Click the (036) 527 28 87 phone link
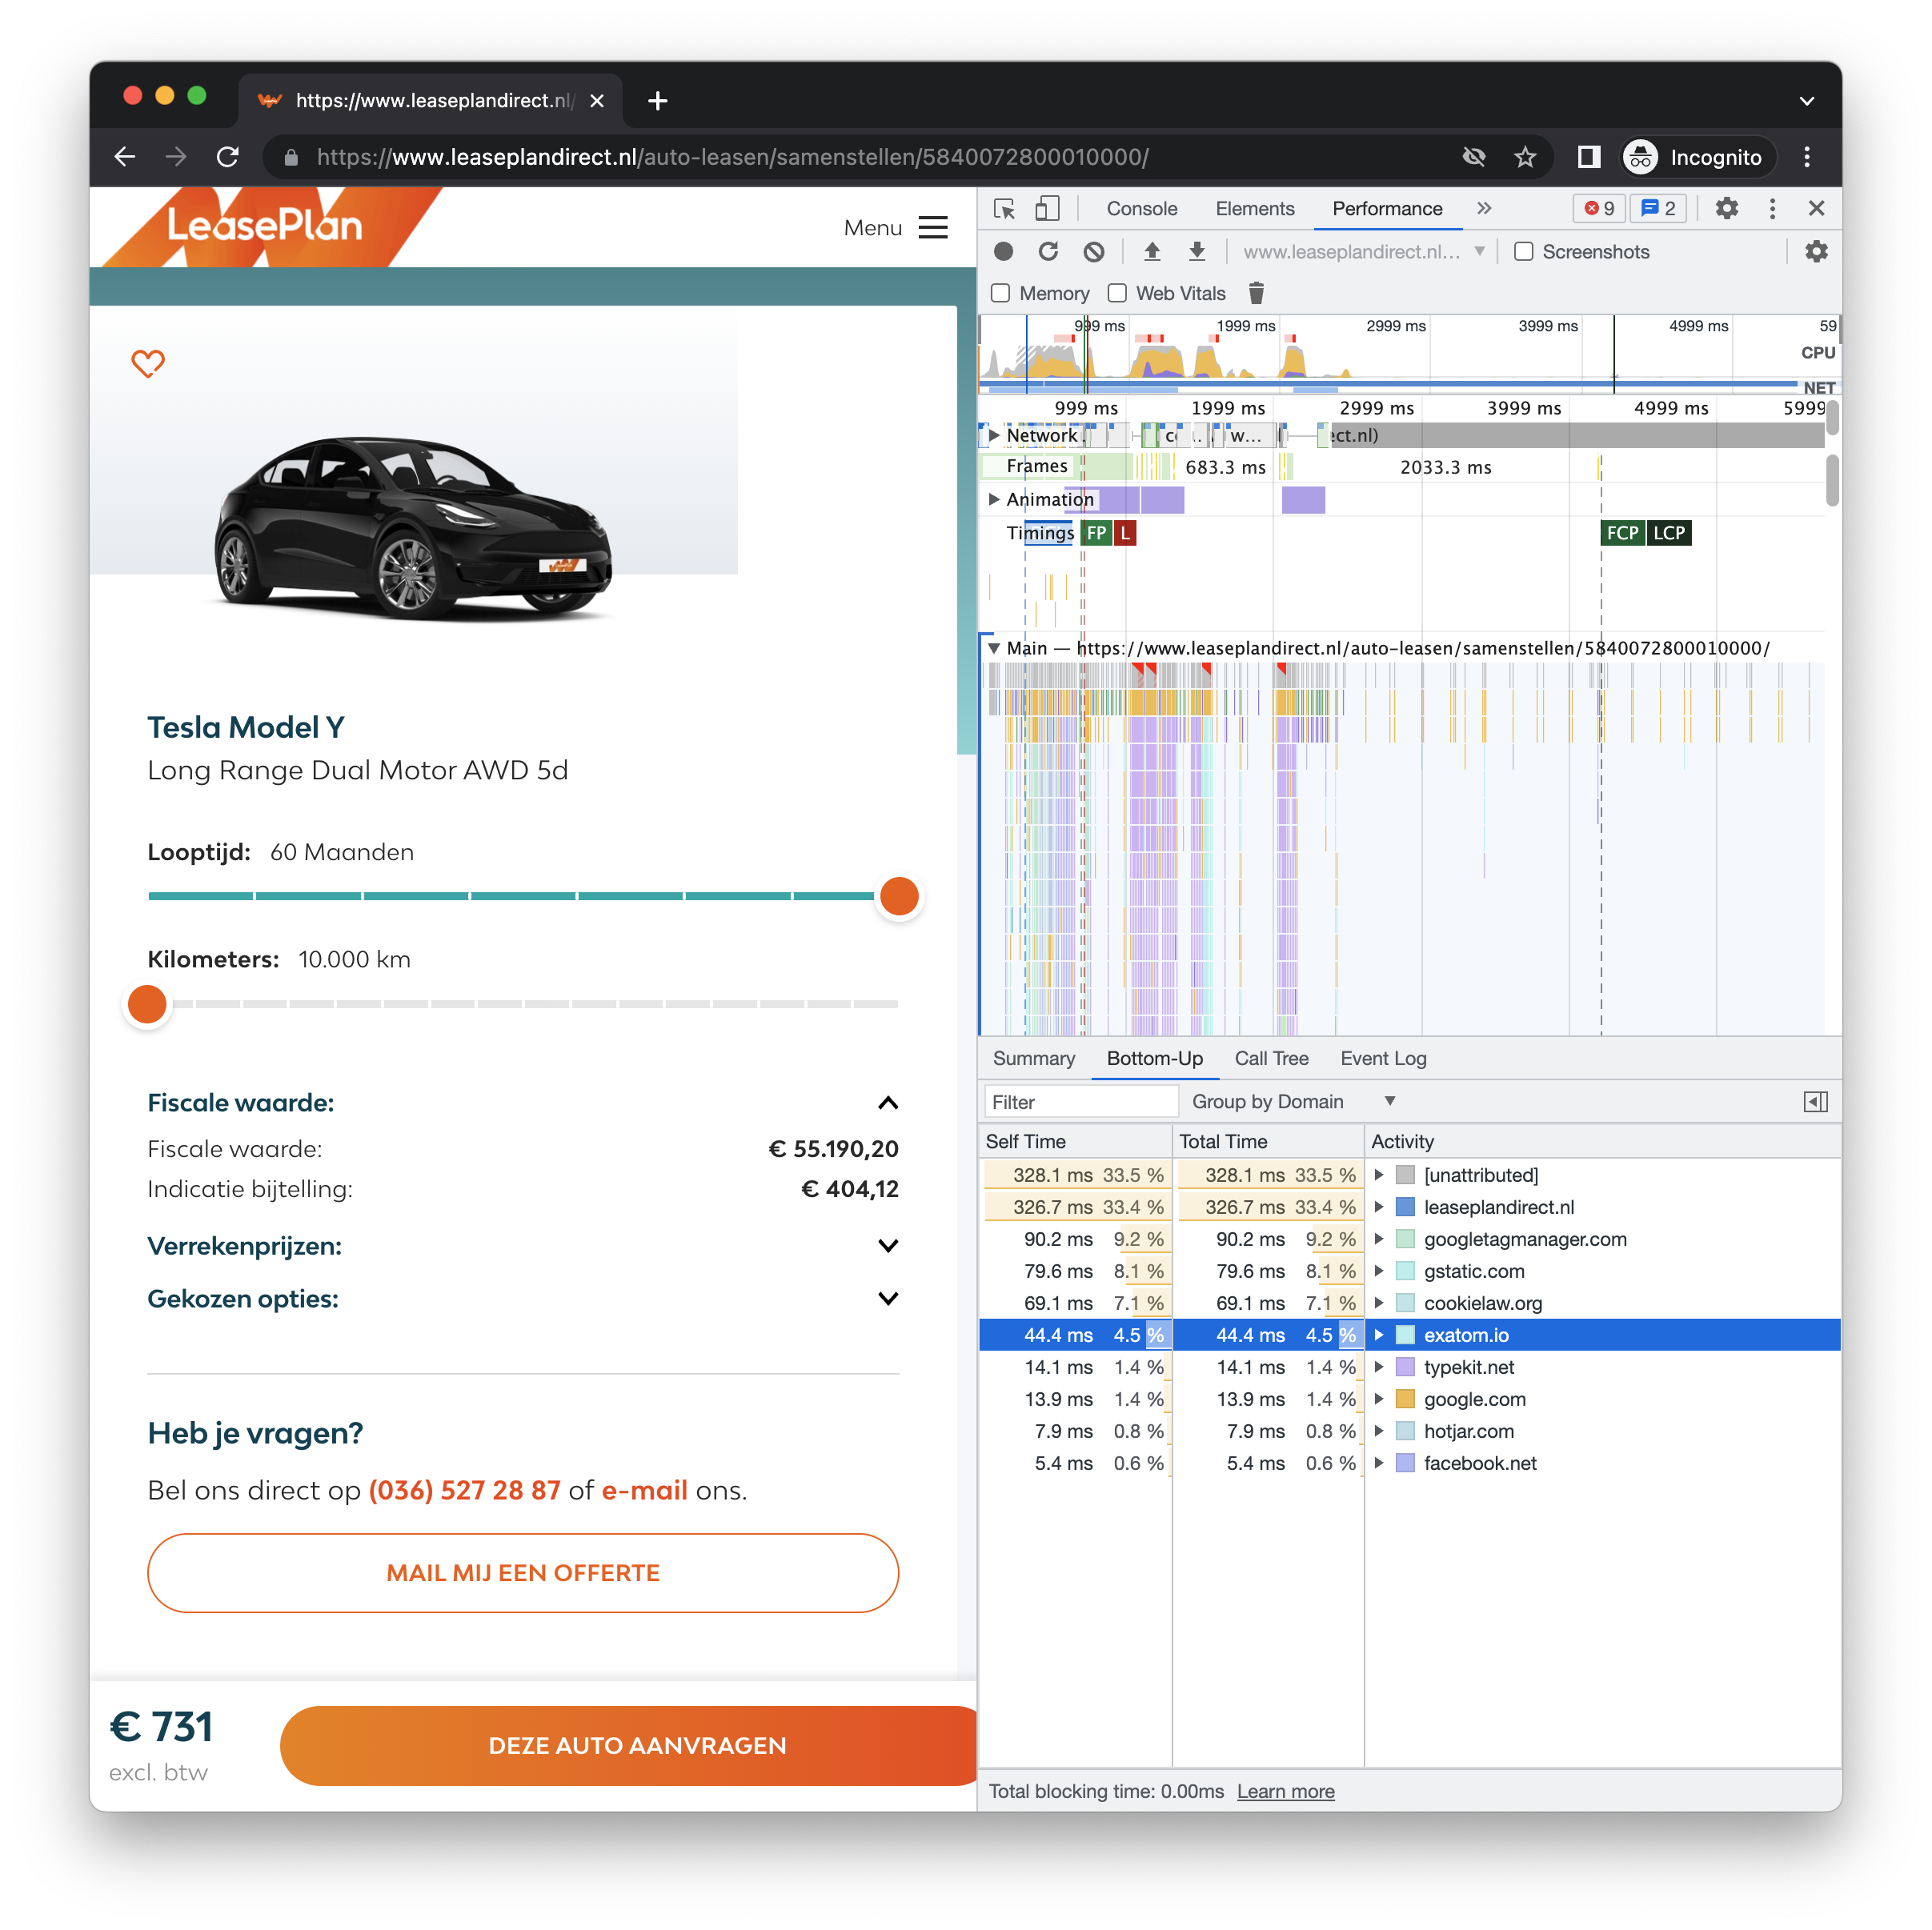Screen dimensions: 1932x1930 pos(464,1490)
